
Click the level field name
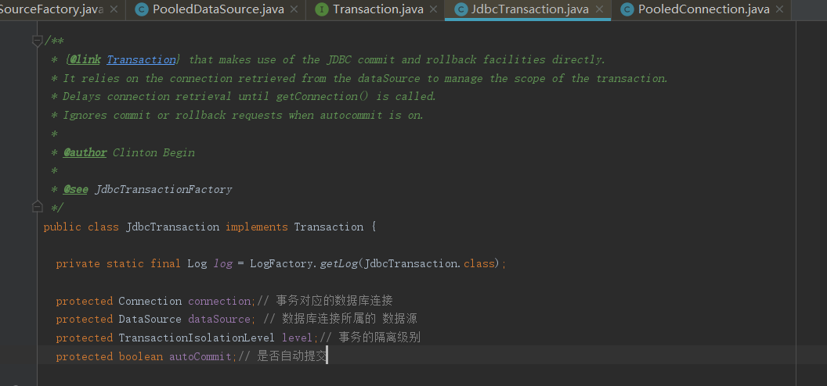(x=298, y=338)
